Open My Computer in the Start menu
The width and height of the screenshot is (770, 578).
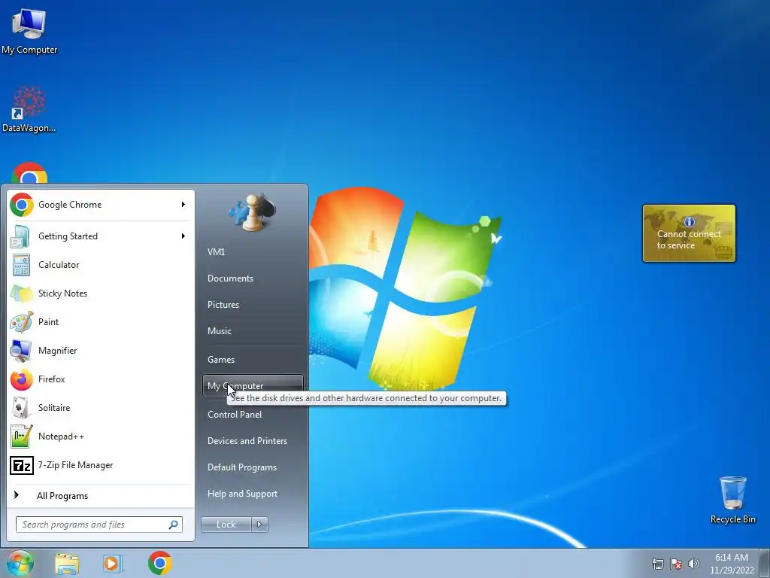(253, 386)
